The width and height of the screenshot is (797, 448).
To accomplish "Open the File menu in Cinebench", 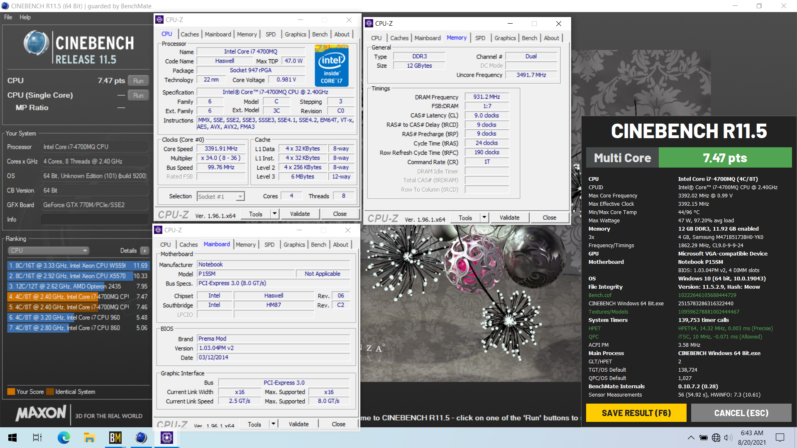I will coord(8,17).
